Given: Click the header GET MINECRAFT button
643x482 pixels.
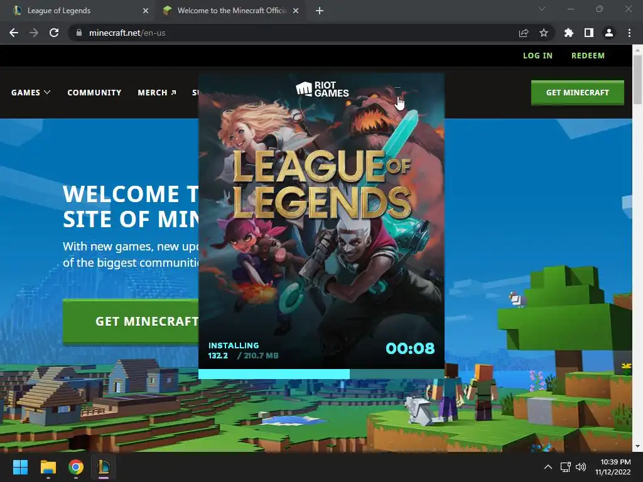Looking at the screenshot, I should click(578, 93).
